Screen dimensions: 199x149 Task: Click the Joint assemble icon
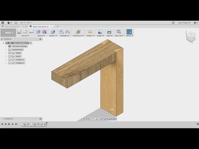coord(68,32)
